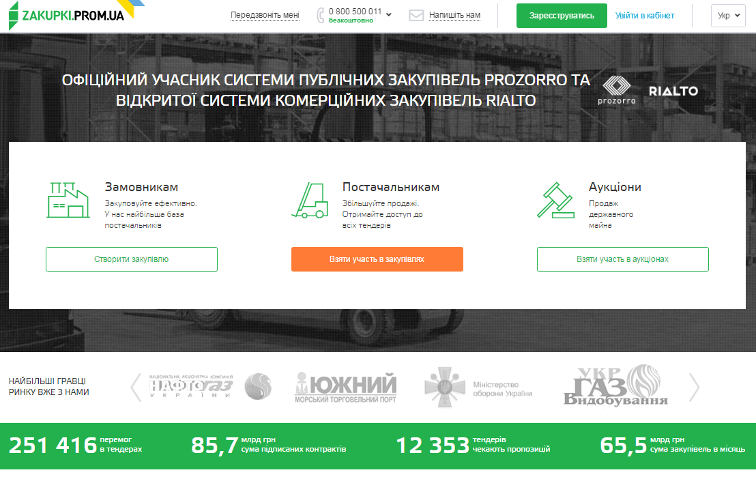
Task: Click the envelope mail icon
Action: (416, 15)
